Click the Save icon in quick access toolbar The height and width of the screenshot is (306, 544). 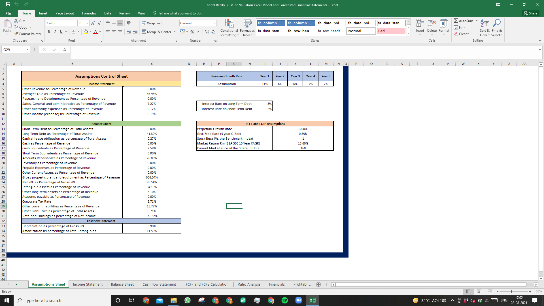(x=8, y=5)
